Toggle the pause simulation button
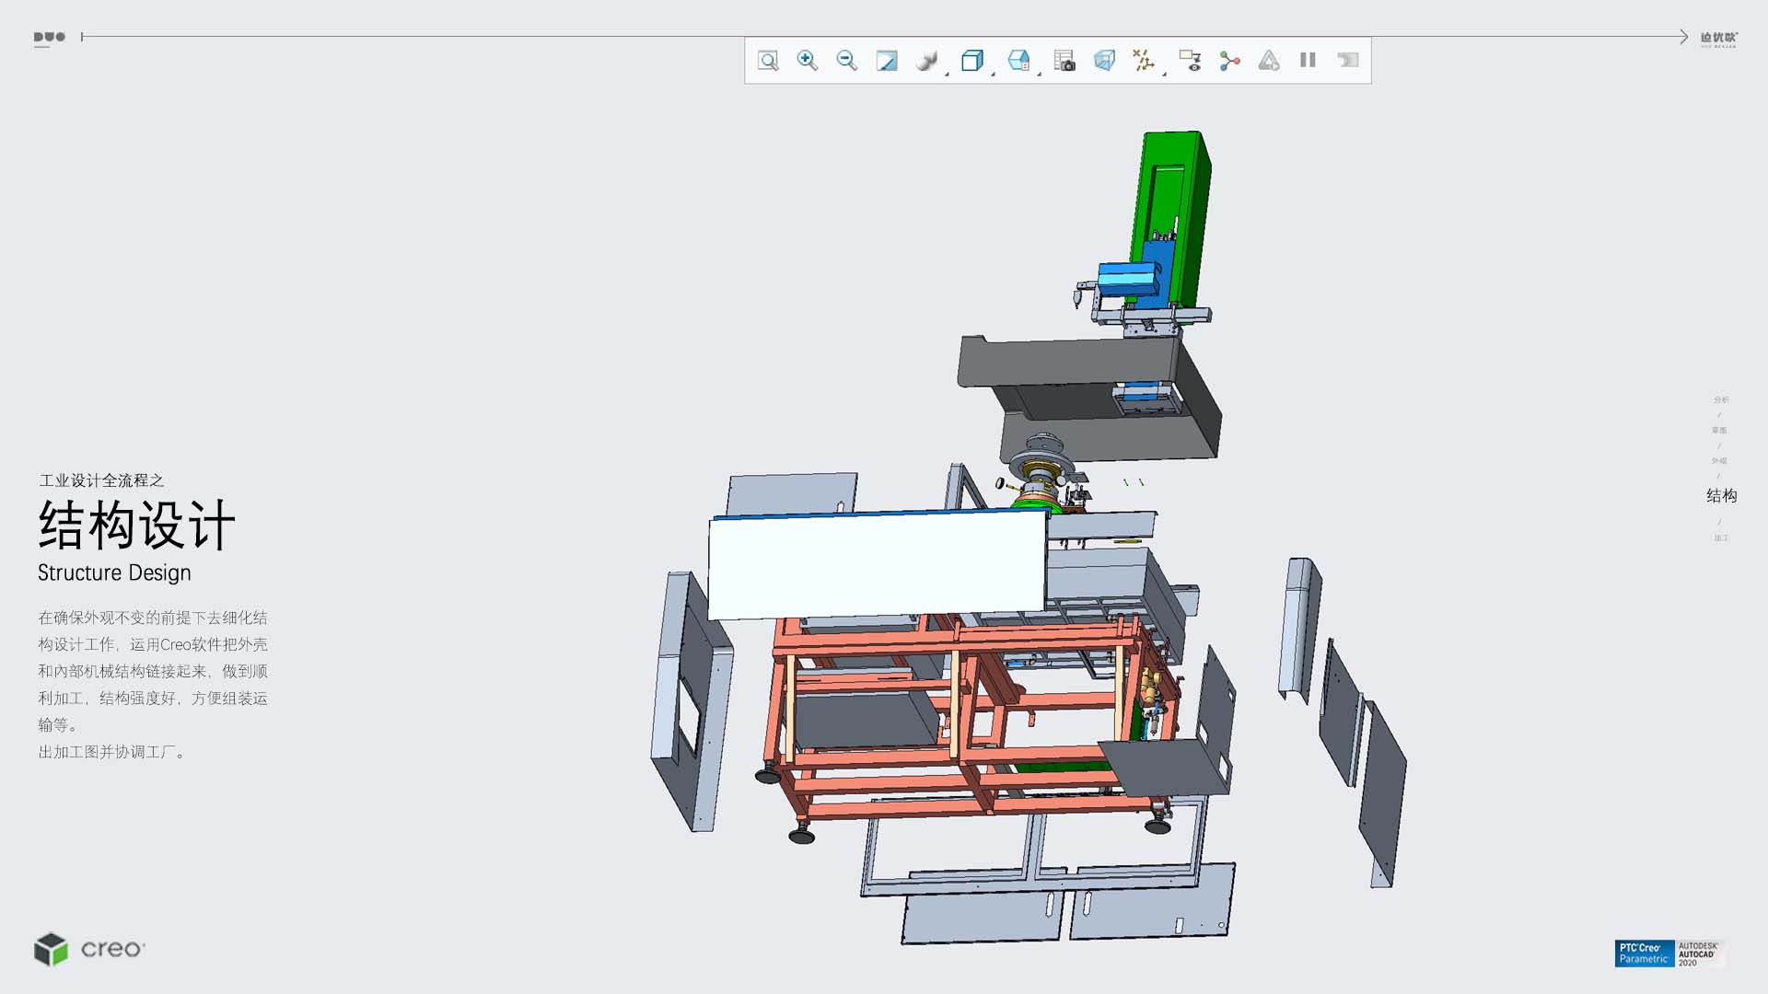Image resolution: width=1768 pixels, height=994 pixels. coord(1308,61)
